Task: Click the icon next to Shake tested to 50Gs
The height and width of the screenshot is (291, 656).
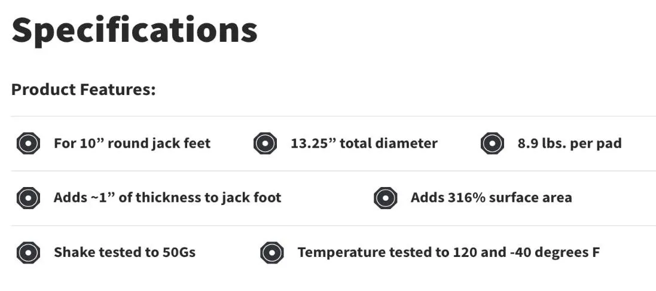Action: [29, 253]
